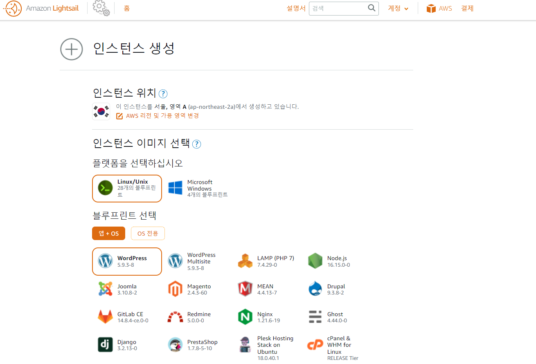The height and width of the screenshot is (364, 536).
Task: Choose the WordPress Multisite blueprint icon
Action: 175,261
